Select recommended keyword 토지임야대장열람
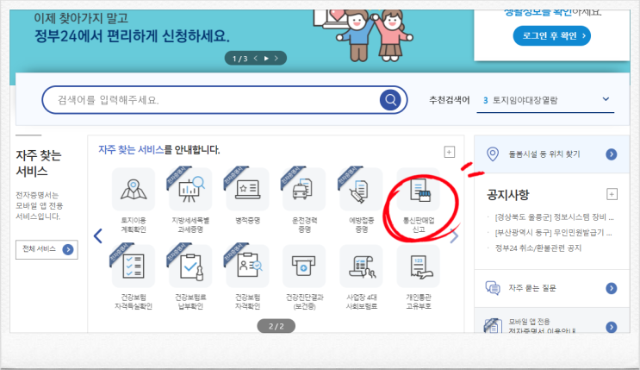 pyautogui.click(x=525, y=100)
